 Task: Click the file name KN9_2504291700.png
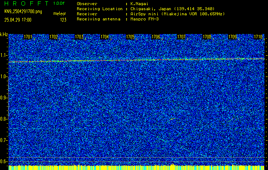(23, 12)
